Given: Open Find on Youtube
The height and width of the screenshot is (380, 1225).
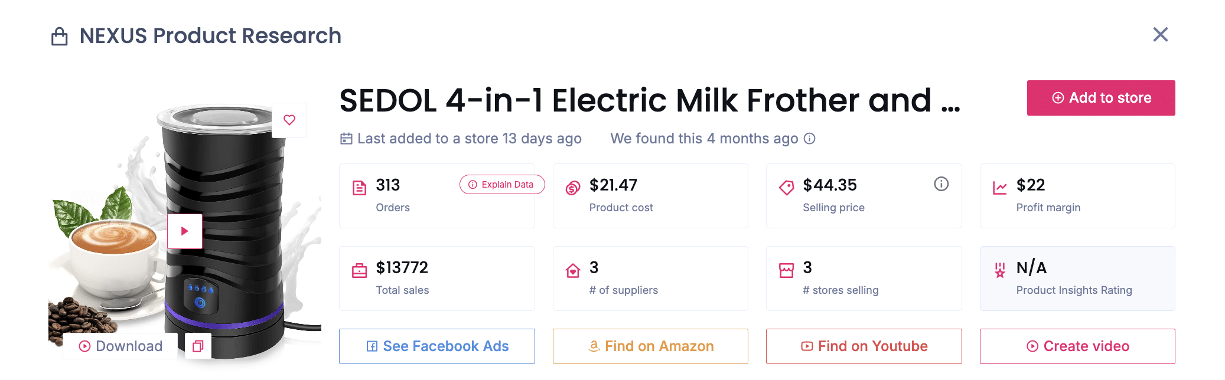Looking at the screenshot, I should pyautogui.click(x=863, y=346).
